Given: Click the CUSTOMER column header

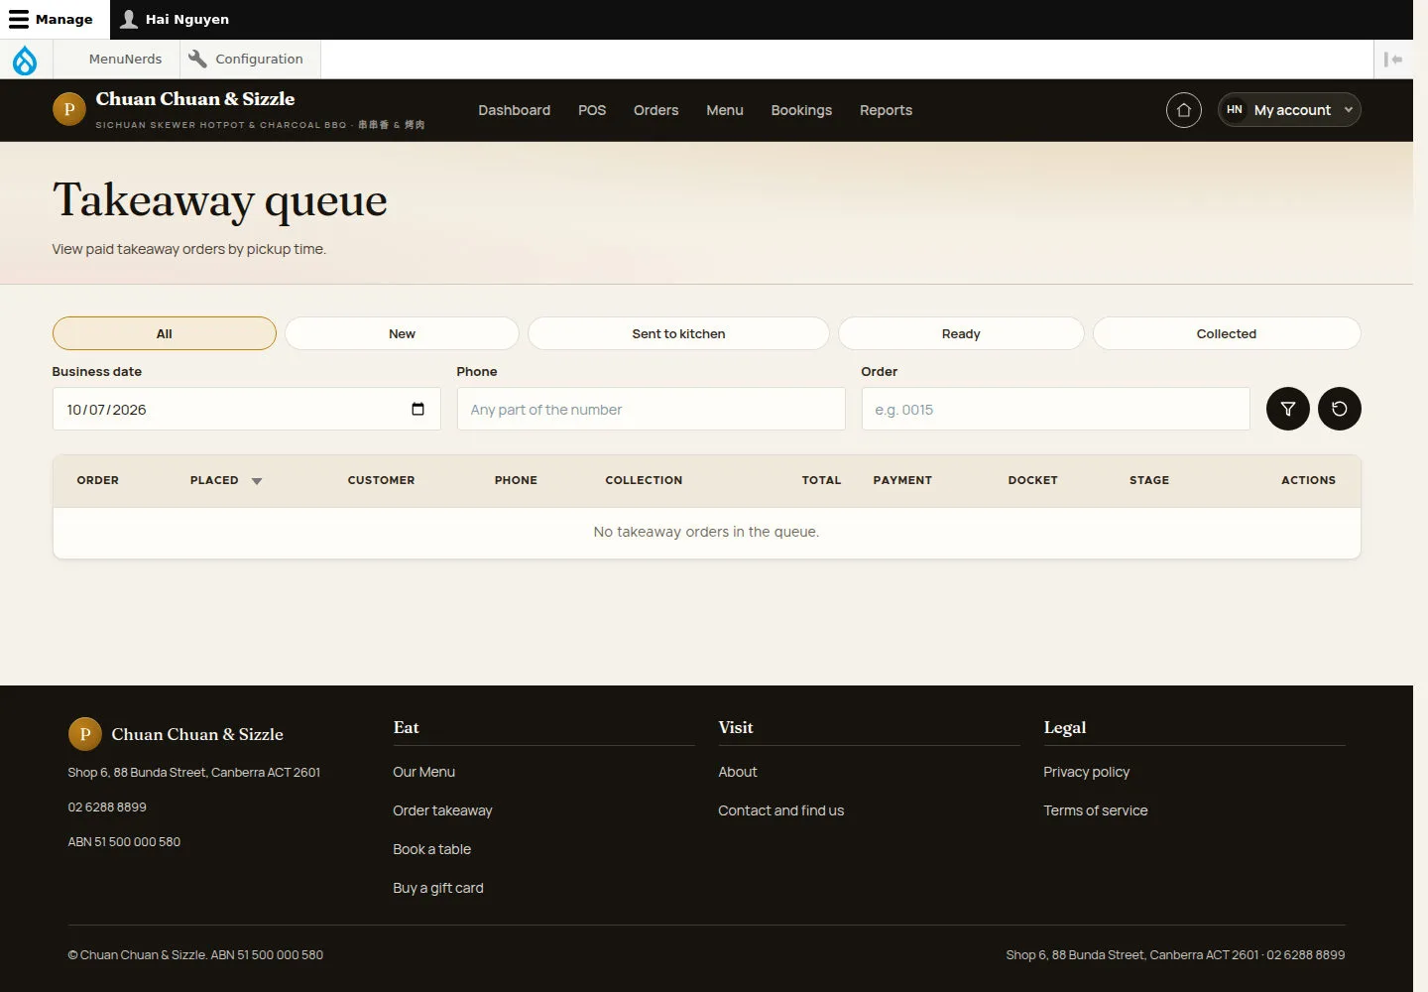Looking at the screenshot, I should [x=381, y=480].
